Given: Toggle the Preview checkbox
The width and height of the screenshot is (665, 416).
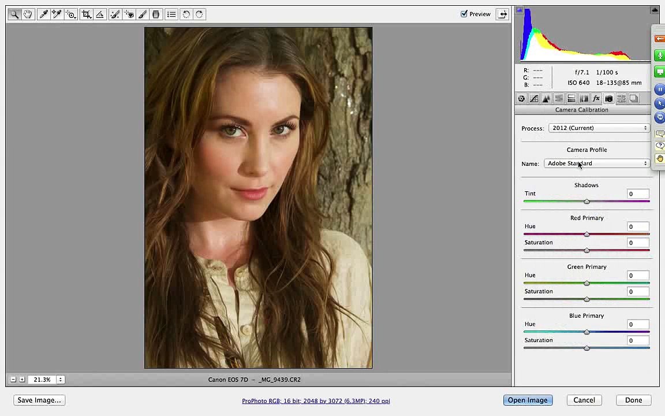Looking at the screenshot, I should (x=464, y=14).
